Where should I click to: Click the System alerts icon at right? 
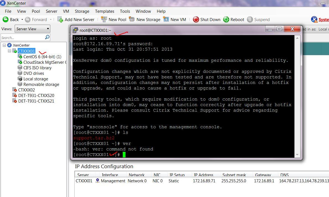314,20
